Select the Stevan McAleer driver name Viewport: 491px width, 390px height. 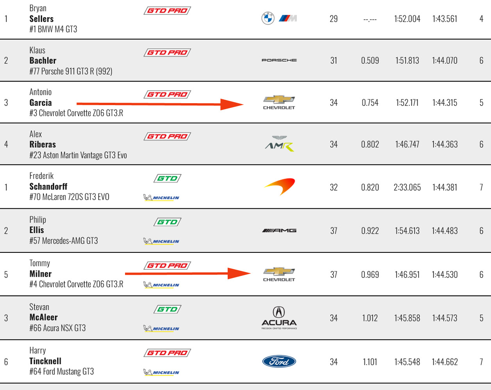pos(43,317)
